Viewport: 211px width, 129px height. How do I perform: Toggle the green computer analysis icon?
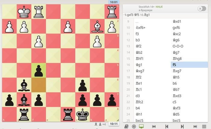141,127
